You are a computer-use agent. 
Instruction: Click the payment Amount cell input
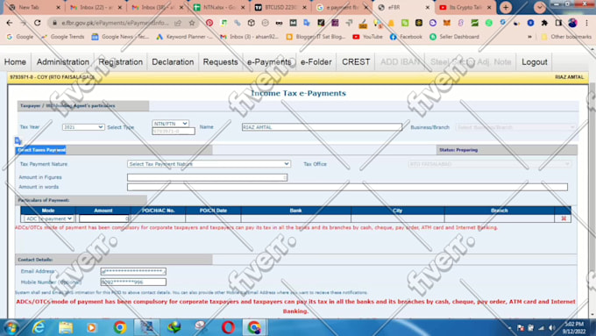[104, 218]
